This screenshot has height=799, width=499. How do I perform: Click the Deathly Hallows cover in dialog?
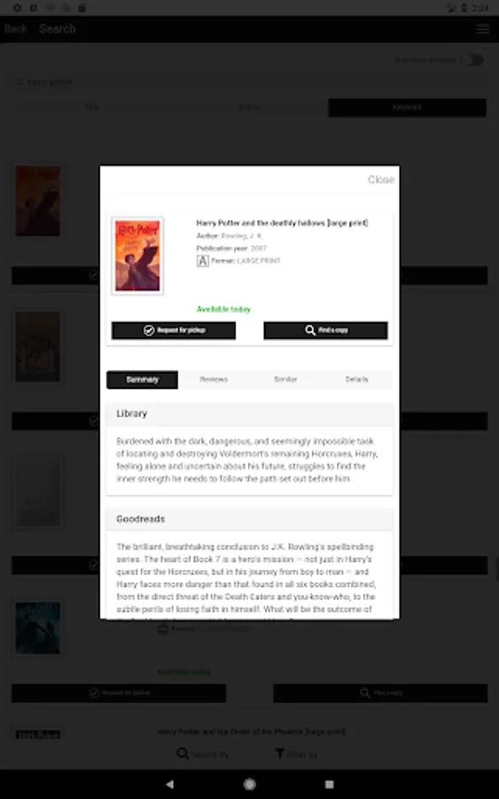137,256
